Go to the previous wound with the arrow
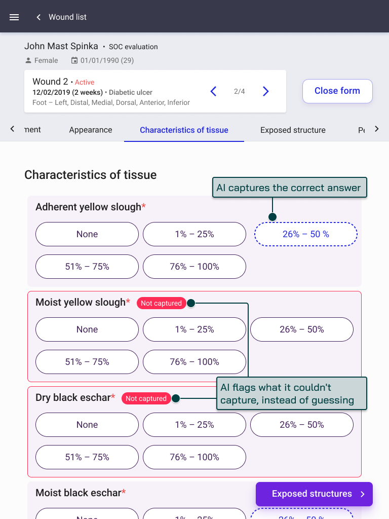The width and height of the screenshot is (389, 519). point(213,91)
